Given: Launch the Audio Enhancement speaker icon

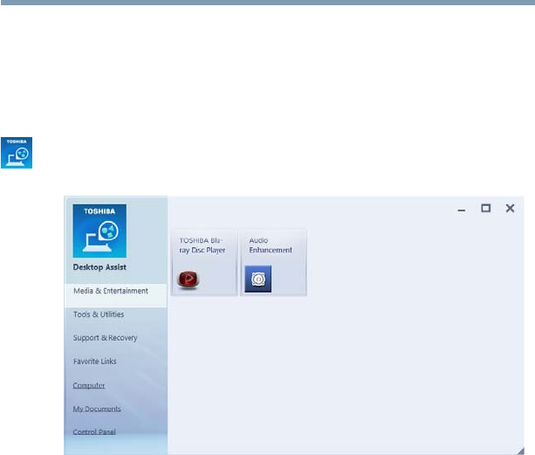Looking at the screenshot, I should (258, 279).
